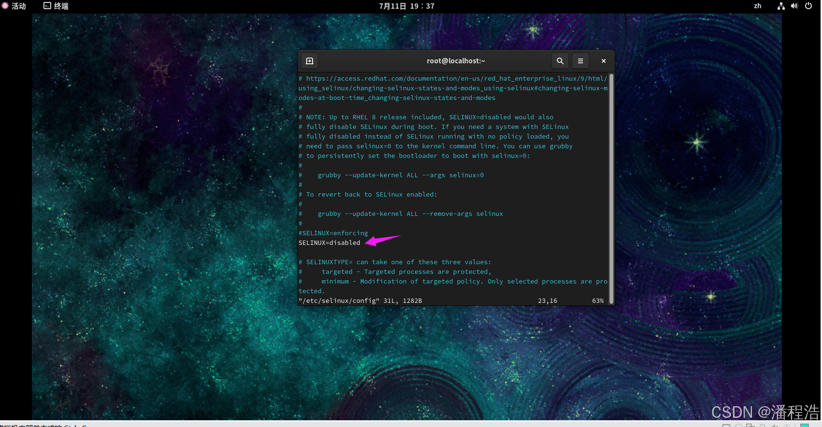The image size is (822, 427).
Task: Click the "fully disabled instead of SELinux" line
Action: pos(434,137)
